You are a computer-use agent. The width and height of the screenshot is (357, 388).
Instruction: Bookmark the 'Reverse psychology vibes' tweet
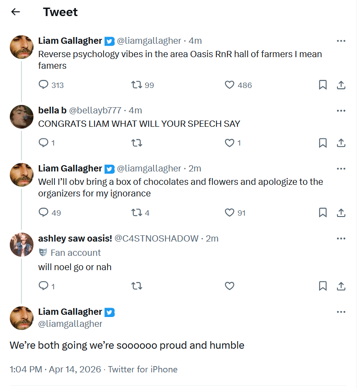tap(323, 85)
